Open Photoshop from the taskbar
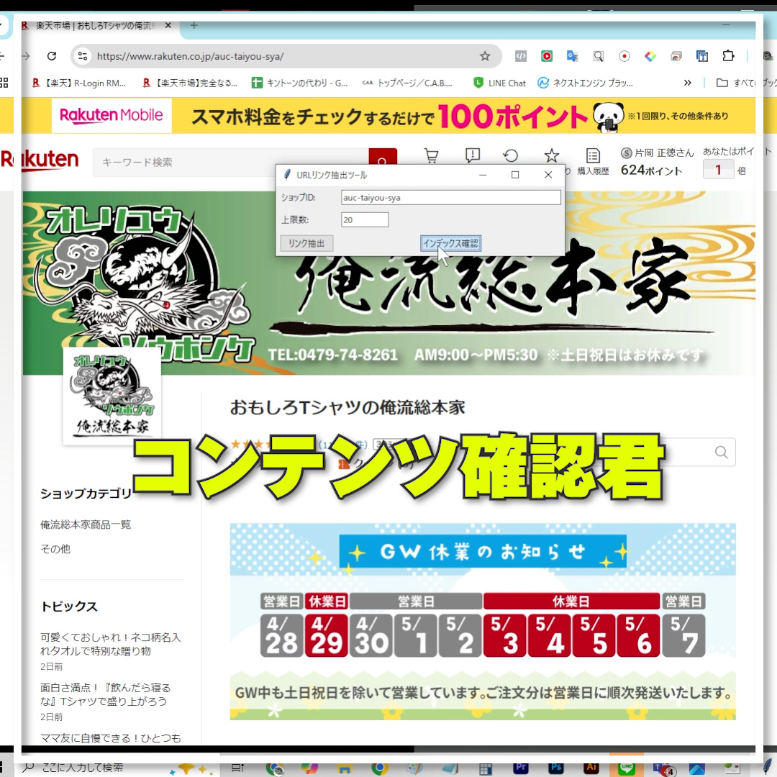777x777 pixels. [556, 768]
